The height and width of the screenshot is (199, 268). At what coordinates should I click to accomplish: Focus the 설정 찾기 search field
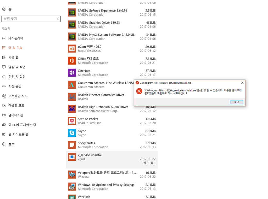tap(31, 19)
